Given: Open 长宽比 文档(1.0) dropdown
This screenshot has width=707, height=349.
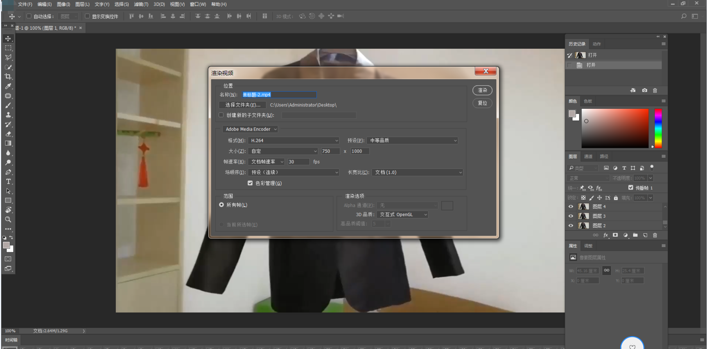Looking at the screenshot, I should click(x=418, y=172).
